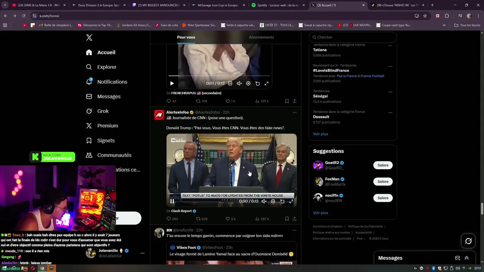Viewport: 484px width, 272px height.
Task: Make the Clash Report video fullscreen
Action: tap(291, 201)
